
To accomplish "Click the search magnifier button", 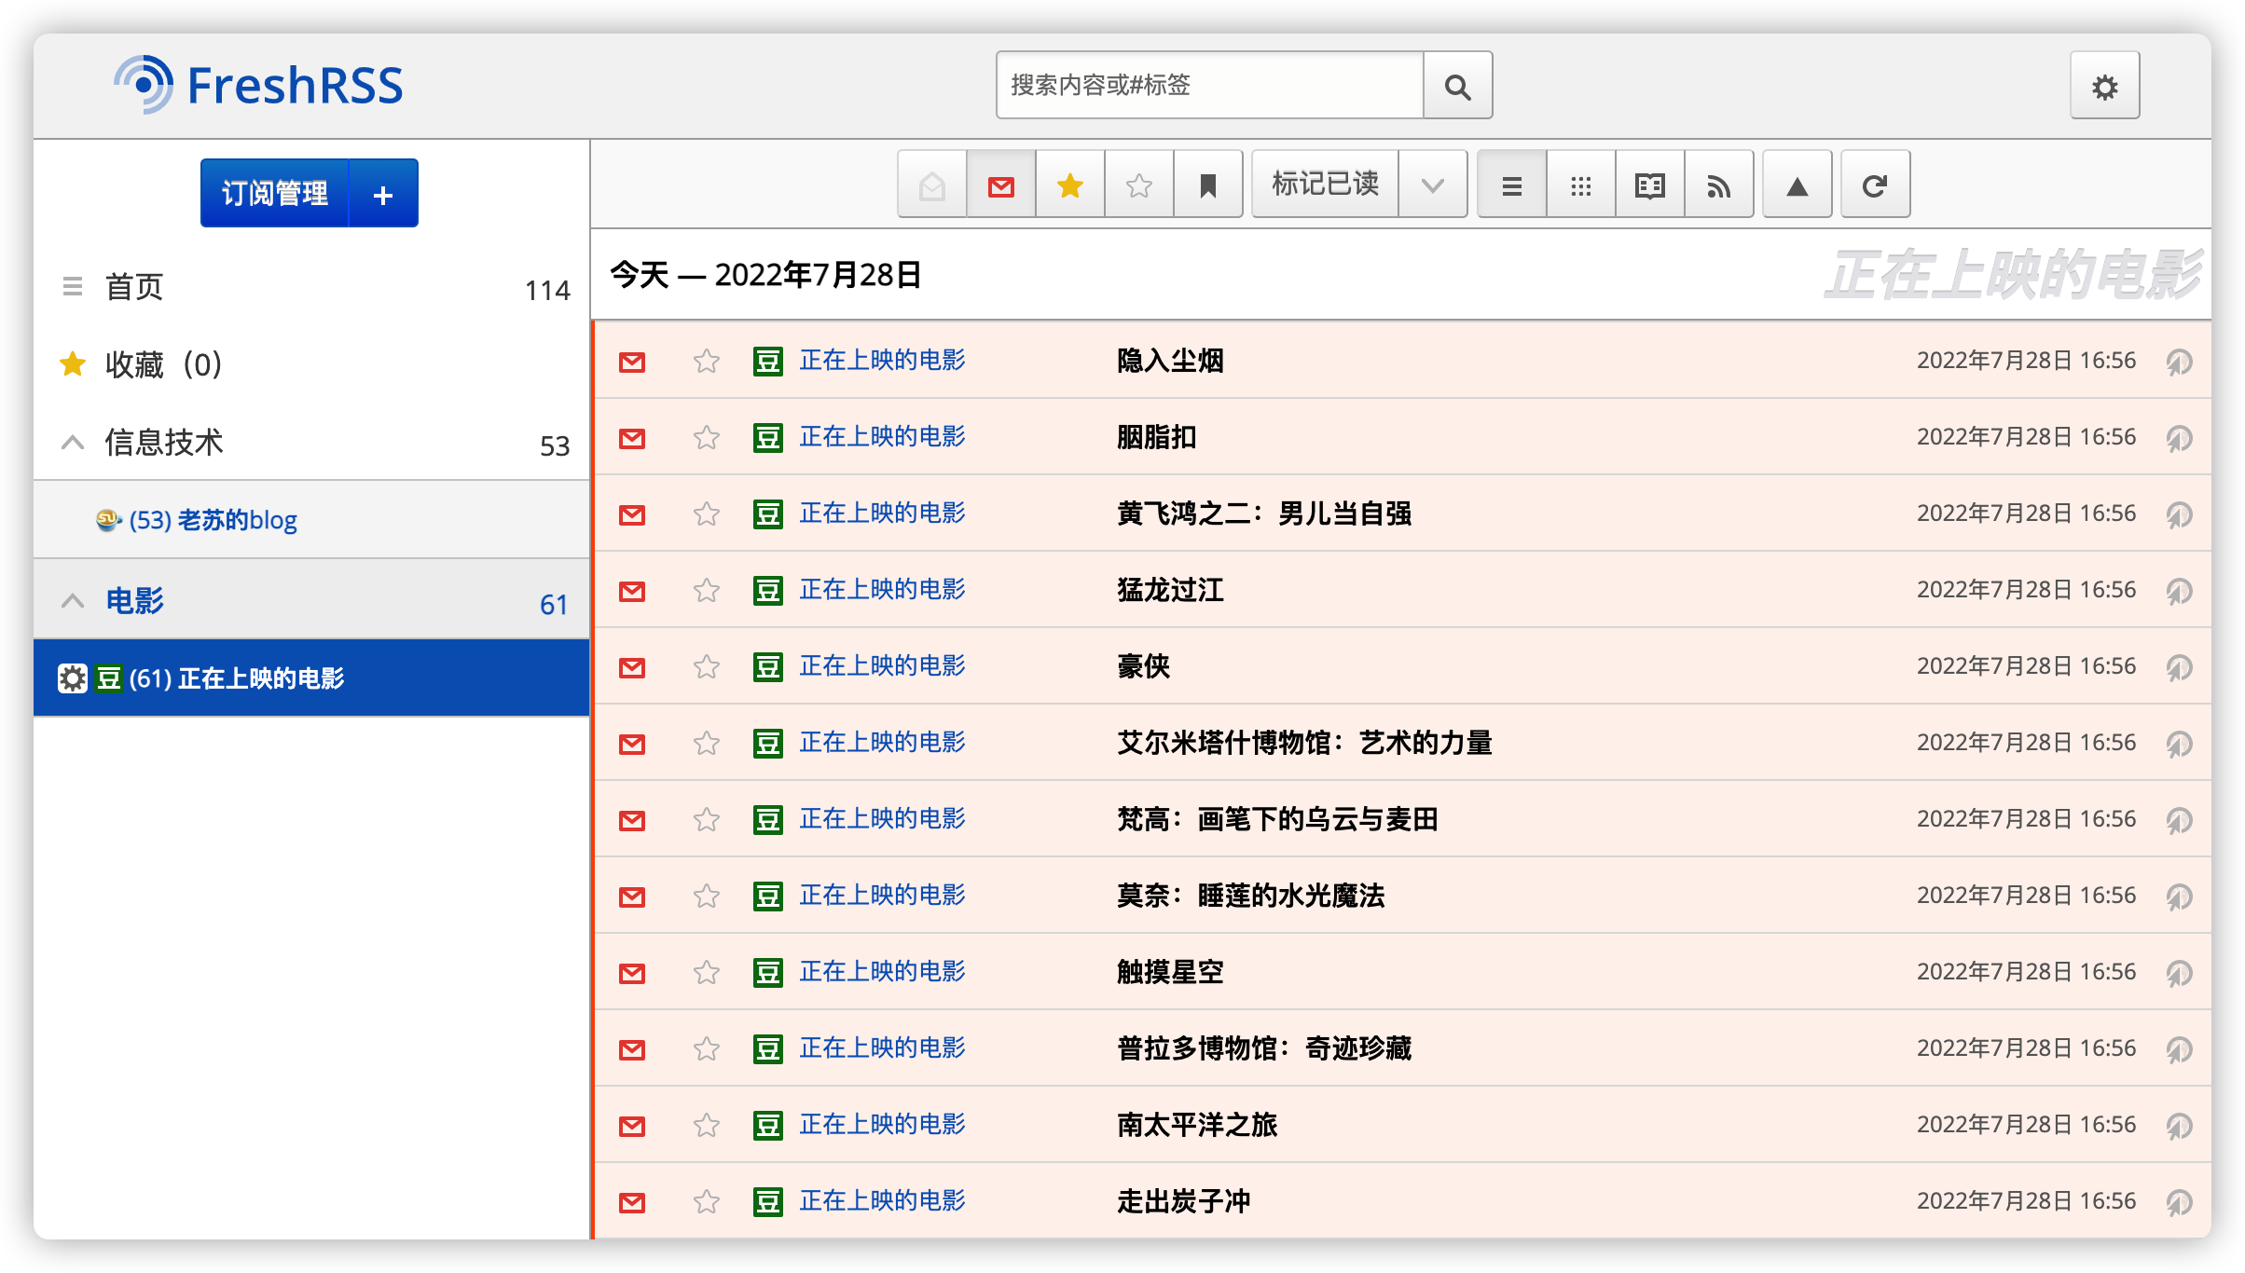I will [1457, 86].
